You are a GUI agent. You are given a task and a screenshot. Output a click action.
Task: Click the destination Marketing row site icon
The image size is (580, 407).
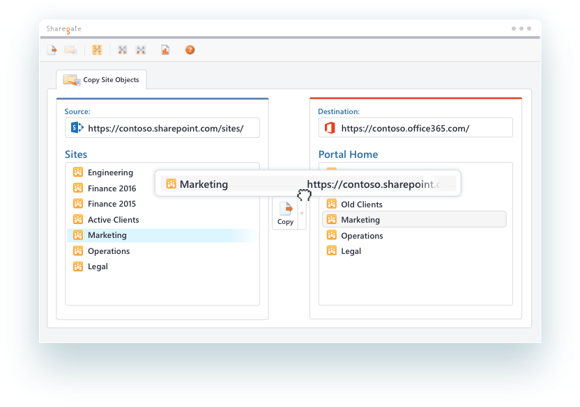(332, 219)
